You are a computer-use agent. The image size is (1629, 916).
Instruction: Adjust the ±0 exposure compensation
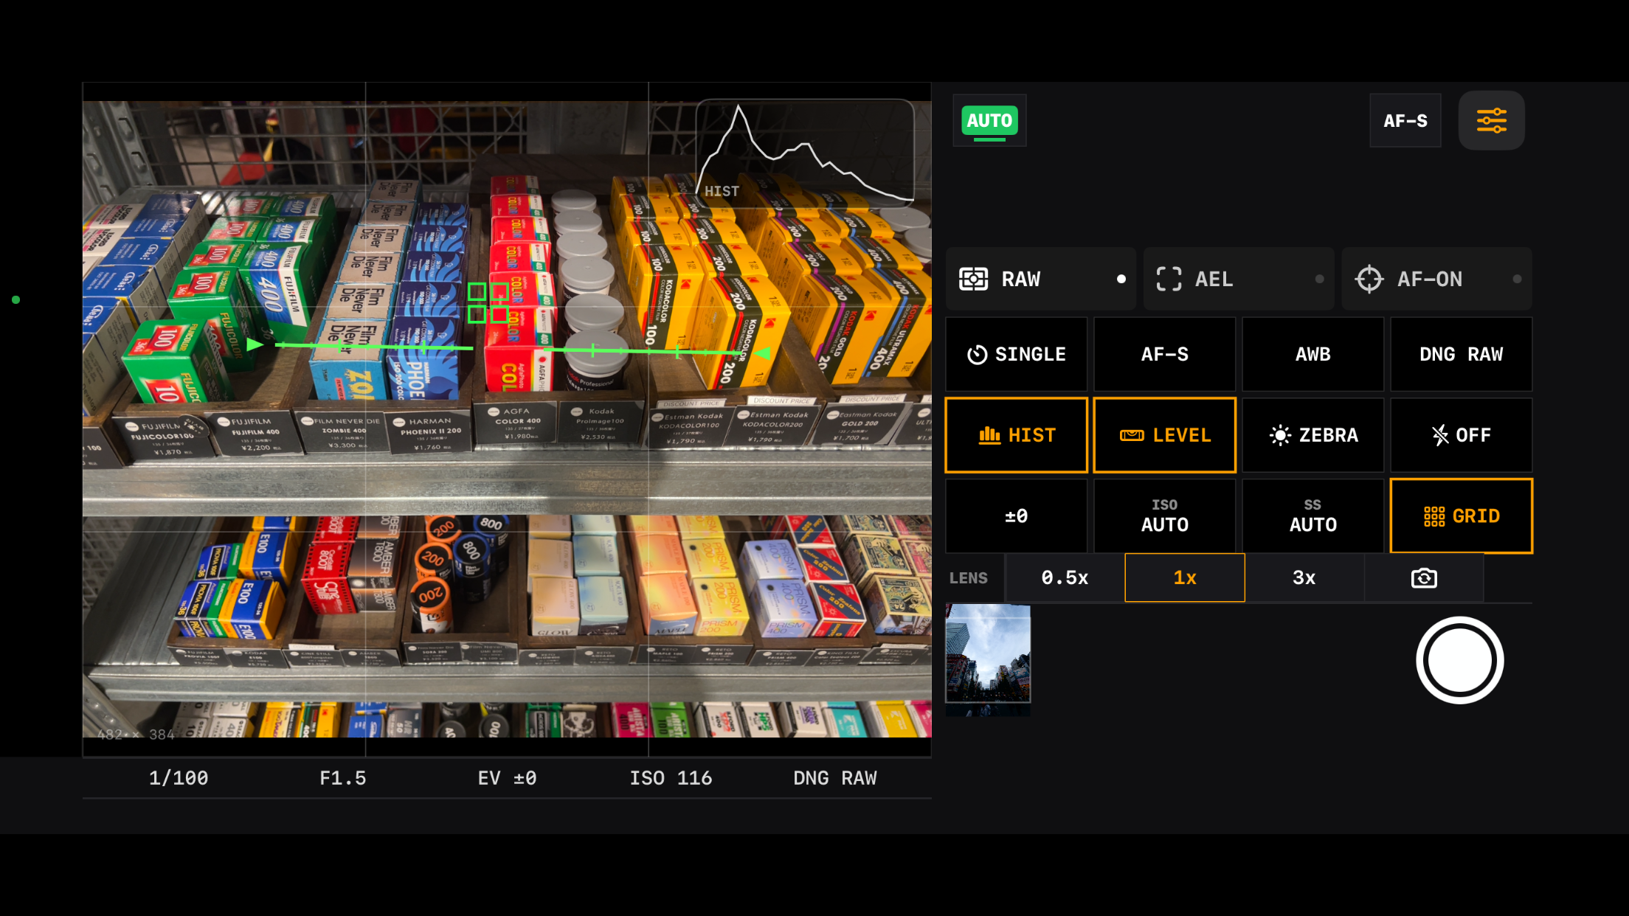tap(1016, 516)
